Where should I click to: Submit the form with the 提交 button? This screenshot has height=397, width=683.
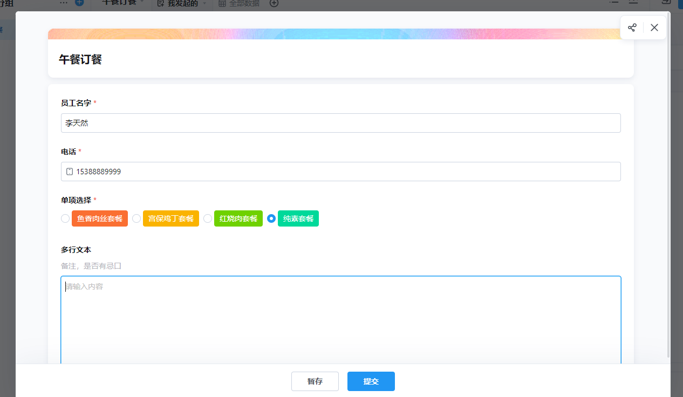371,381
